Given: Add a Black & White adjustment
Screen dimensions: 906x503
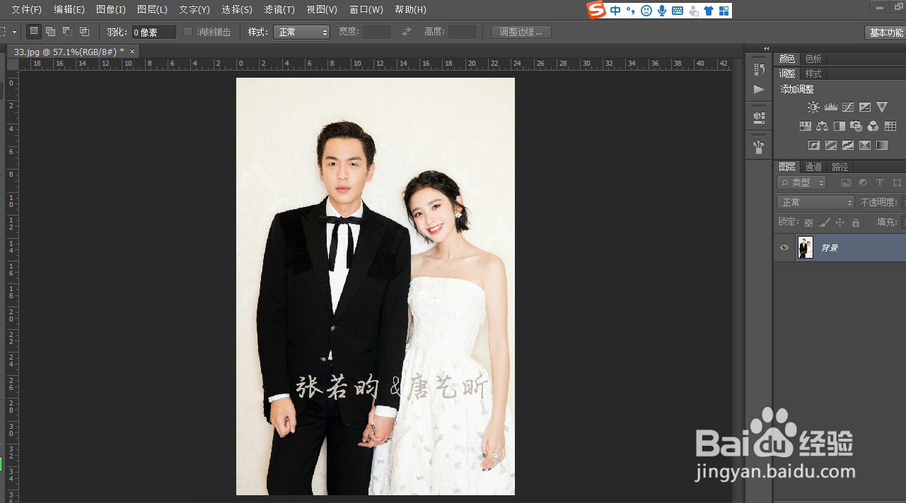Looking at the screenshot, I should tap(840, 126).
